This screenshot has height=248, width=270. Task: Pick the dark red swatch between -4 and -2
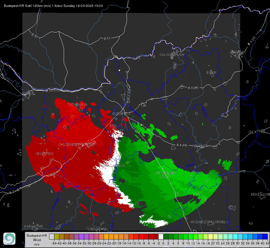point(156,236)
